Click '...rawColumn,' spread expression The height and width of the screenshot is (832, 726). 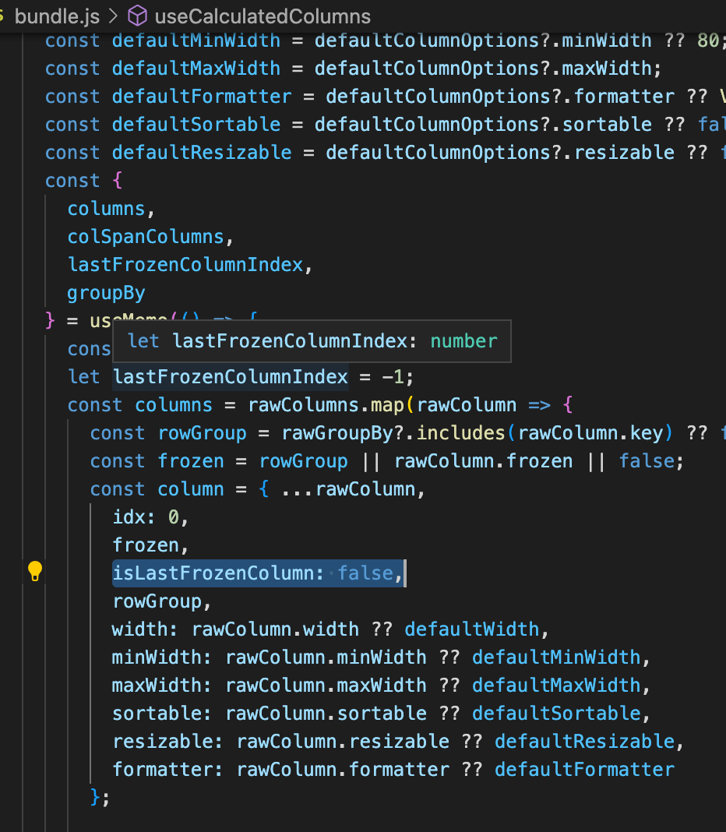point(354,490)
